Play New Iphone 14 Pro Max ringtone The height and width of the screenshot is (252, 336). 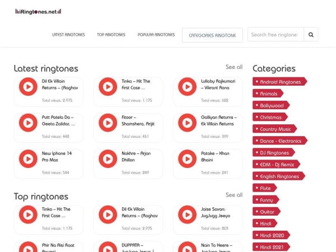[27, 158]
